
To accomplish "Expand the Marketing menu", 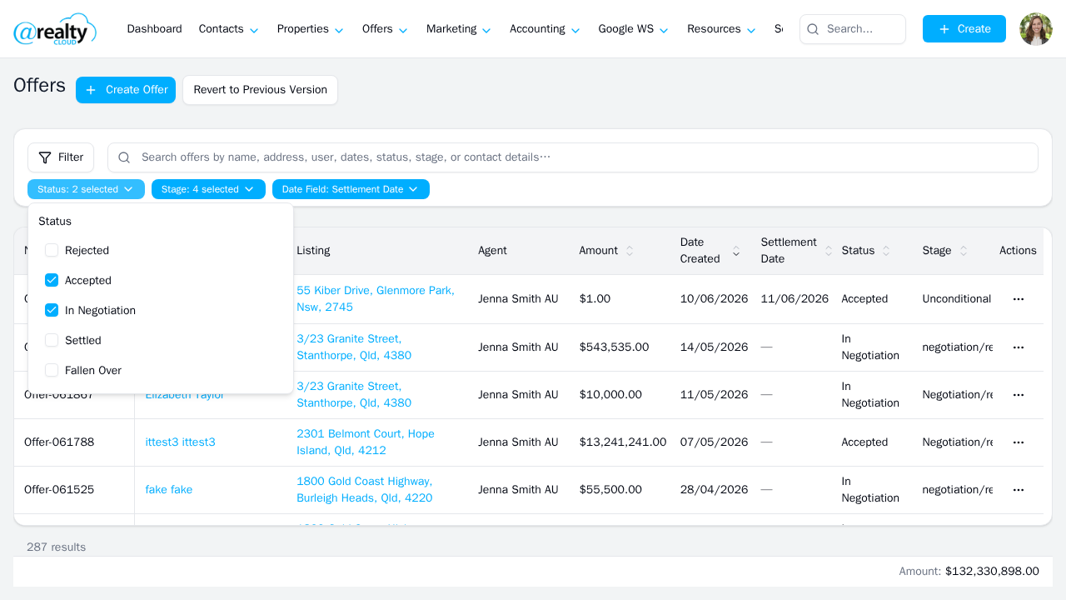I will [459, 29].
